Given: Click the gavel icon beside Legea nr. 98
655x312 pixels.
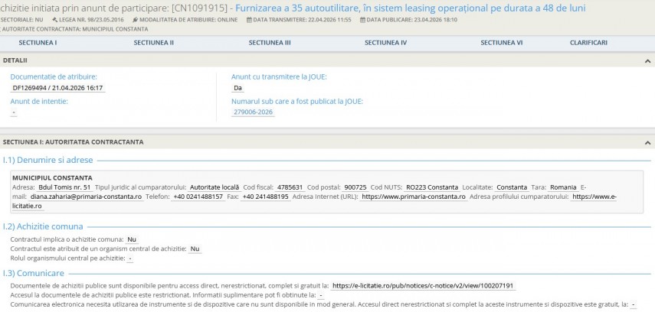Looking at the screenshot, I should [x=55, y=19].
